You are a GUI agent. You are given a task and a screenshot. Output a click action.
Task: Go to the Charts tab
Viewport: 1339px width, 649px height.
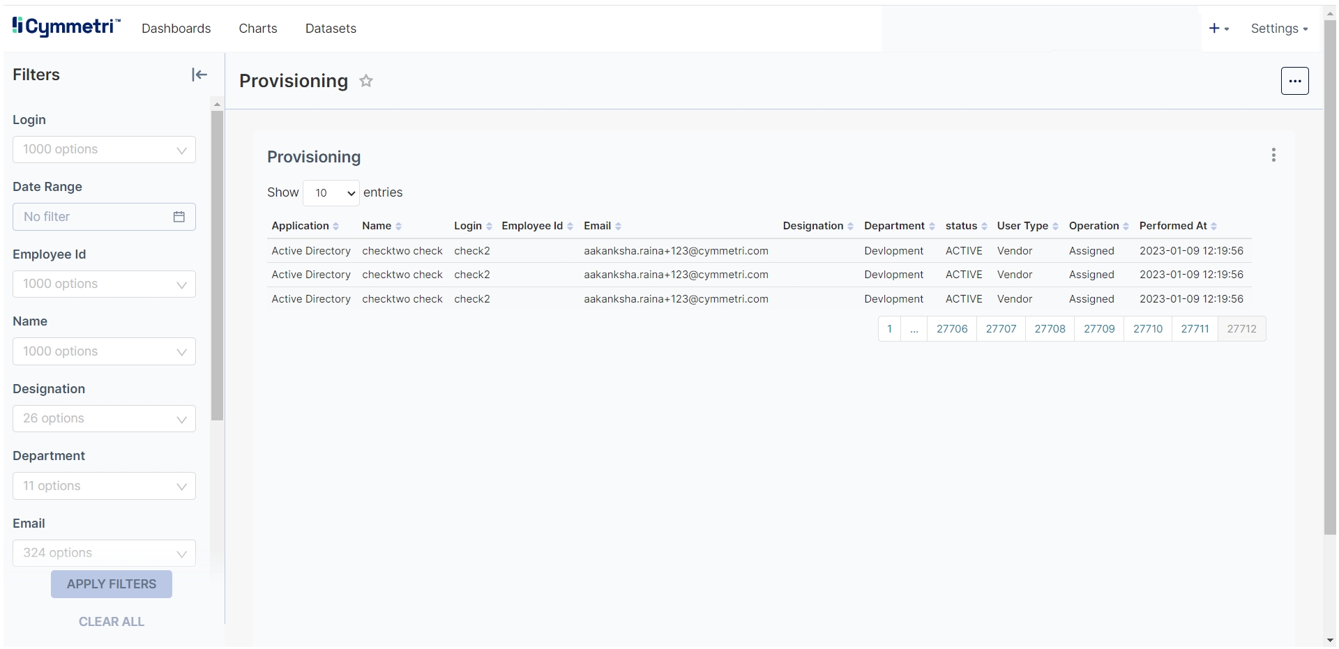coord(258,29)
